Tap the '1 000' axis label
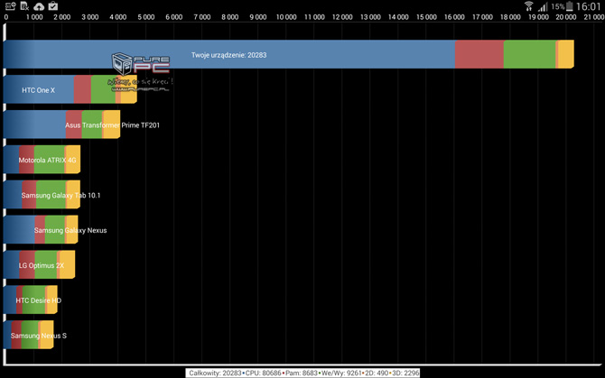The width and height of the screenshot is (605, 378). pos(34,17)
